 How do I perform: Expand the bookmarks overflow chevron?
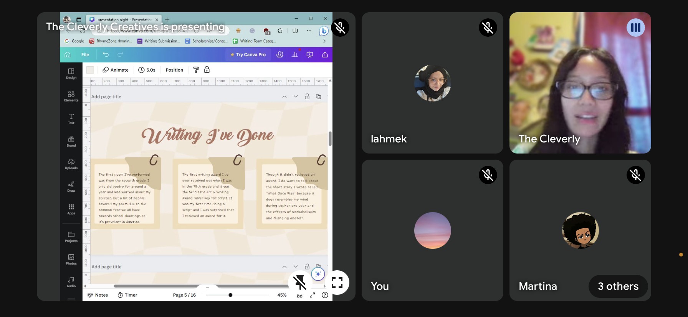point(324,41)
